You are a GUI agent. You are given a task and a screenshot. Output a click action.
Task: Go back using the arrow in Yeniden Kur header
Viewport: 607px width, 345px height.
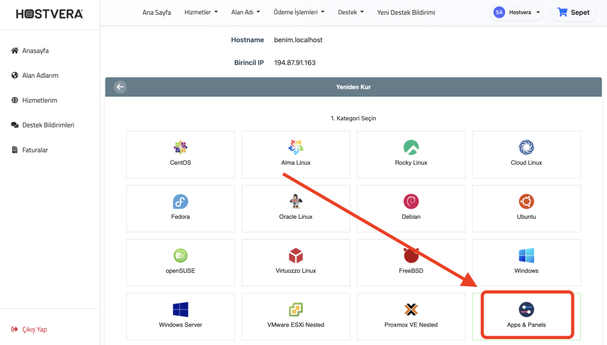coord(120,87)
